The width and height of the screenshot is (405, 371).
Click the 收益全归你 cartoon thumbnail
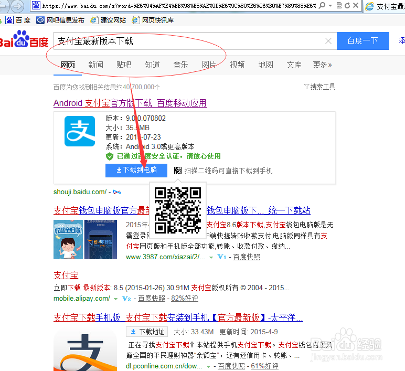(x=68, y=239)
